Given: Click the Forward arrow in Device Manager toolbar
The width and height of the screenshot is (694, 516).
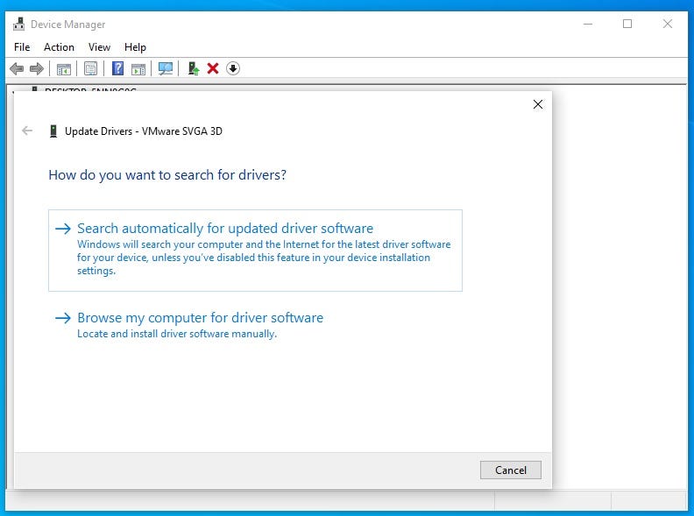Looking at the screenshot, I should coord(37,68).
